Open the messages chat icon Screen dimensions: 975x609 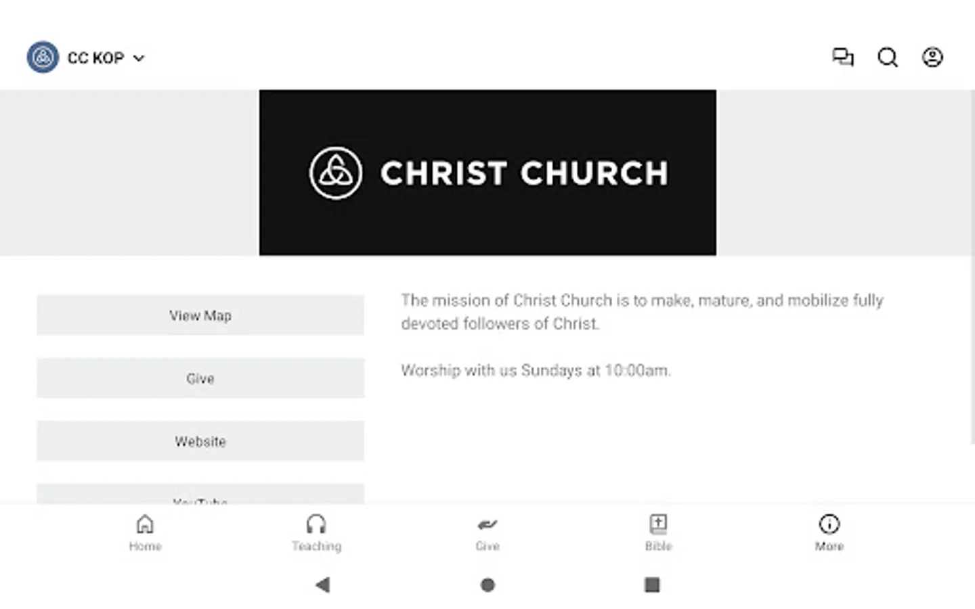click(x=842, y=58)
